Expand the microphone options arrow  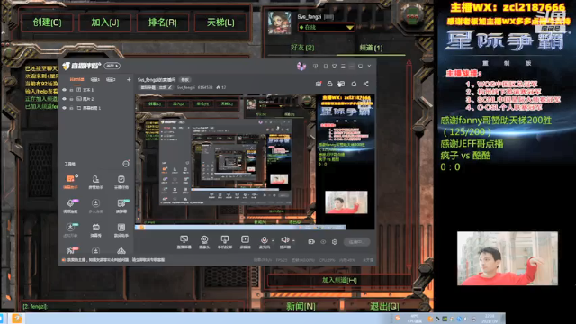pyautogui.click(x=273, y=240)
